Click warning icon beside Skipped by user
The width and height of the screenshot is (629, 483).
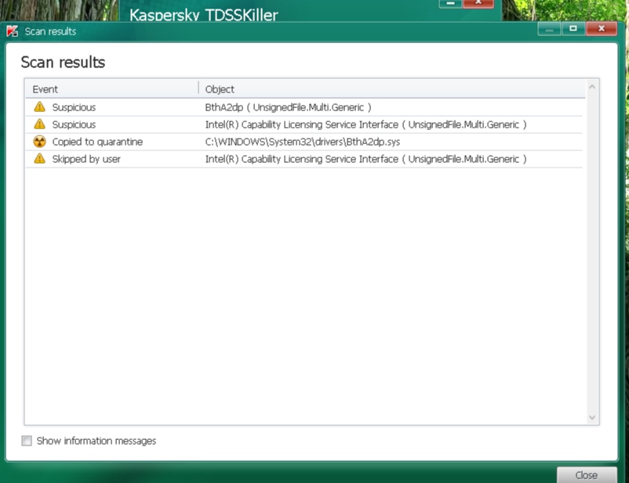pyautogui.click(x=39, y=159)
